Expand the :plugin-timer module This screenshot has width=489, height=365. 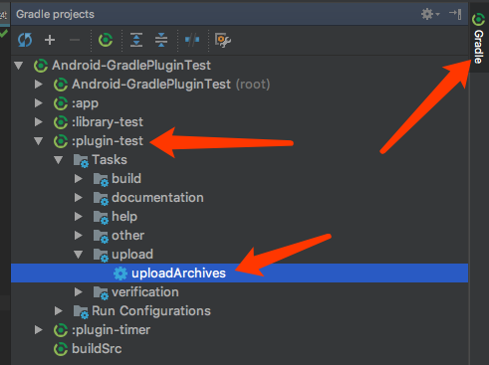tap(39, 330)
